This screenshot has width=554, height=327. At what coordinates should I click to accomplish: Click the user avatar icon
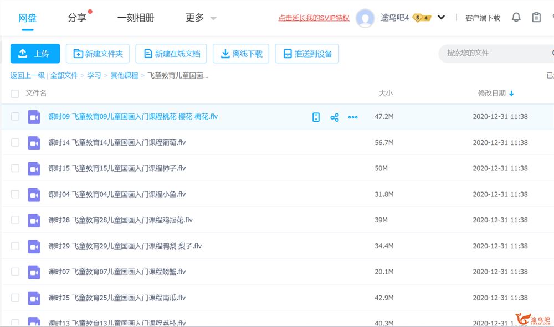pos(365,18)
